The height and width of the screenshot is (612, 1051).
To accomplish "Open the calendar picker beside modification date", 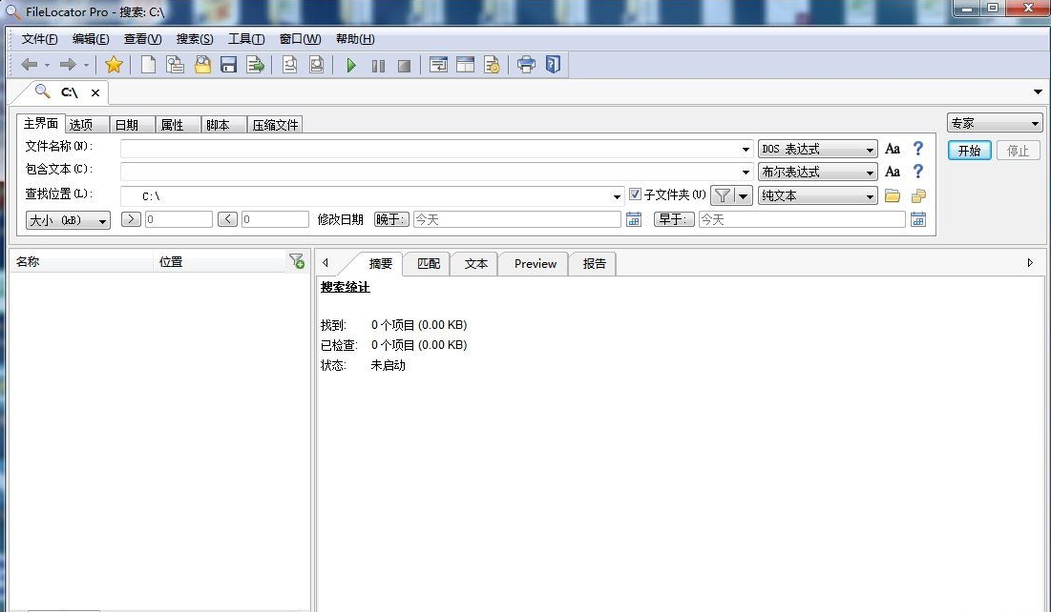I will point(633,218).
